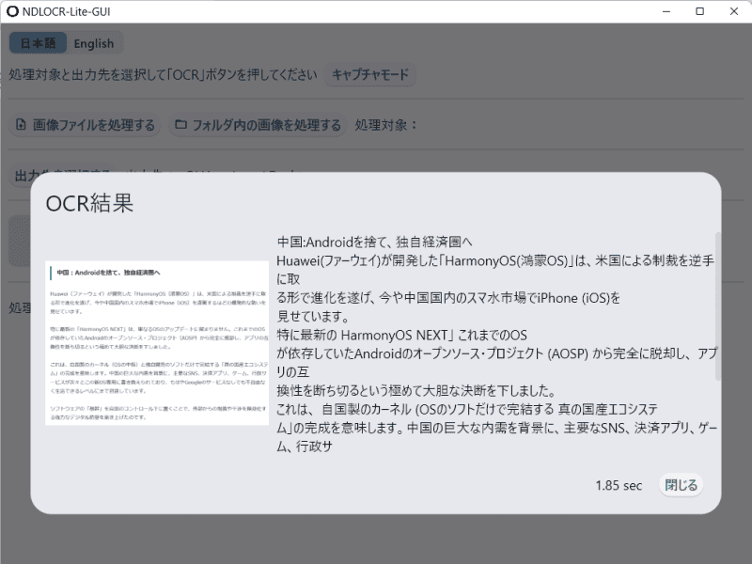Click the 1.85 sec processing time label

(x=619, y=486)
